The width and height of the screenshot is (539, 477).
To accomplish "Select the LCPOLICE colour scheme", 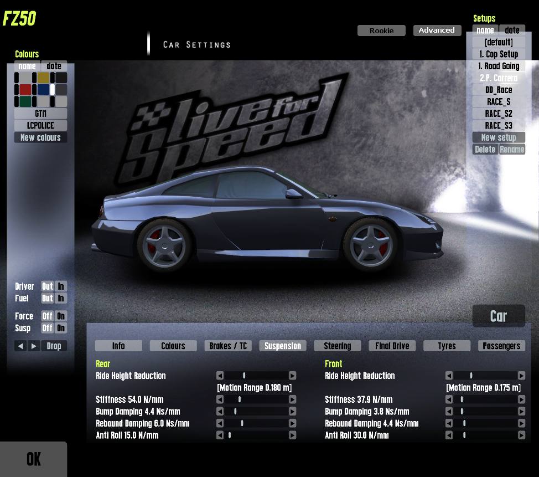I will (x=40, y=125).
